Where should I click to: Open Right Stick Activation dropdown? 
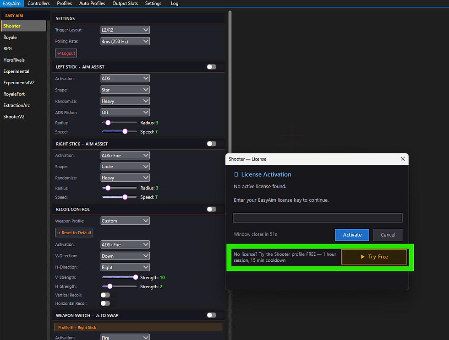pyautogui.click(x=125, y=155)
